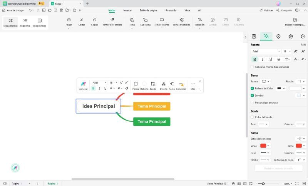Insert Temas Múltiples
Viewport: 308px width, 186px height.
pos(181,22)
